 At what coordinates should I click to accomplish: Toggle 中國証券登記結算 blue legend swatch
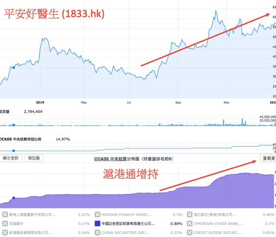(x=97, y=223)
